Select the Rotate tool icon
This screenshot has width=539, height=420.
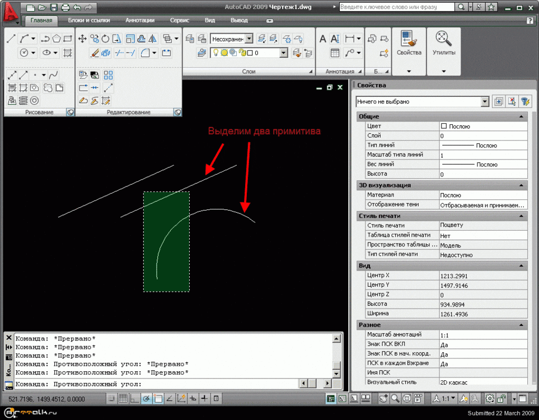(x=105, y=39)
